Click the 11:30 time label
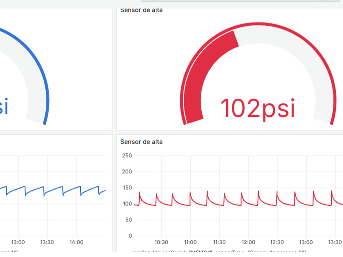 click(x=219, y=242)
